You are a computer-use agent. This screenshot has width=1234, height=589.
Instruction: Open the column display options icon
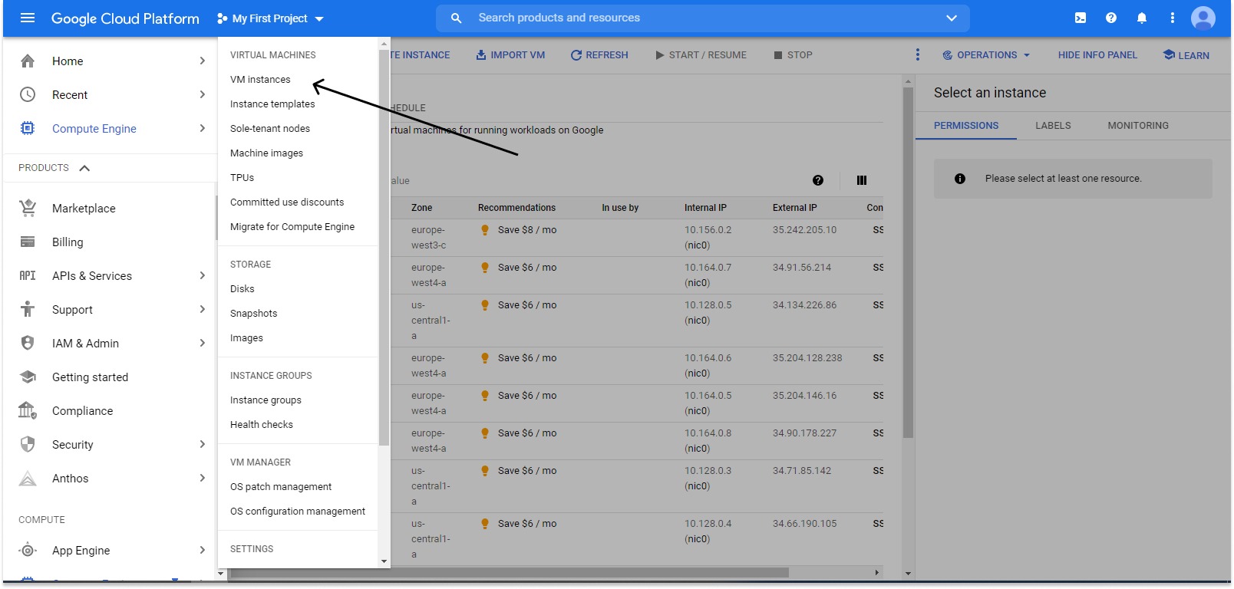(x=862, y=180)
